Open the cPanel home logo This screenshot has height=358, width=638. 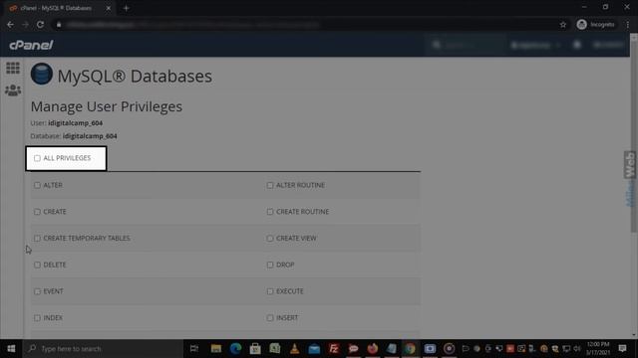click(x=31, y=45)
